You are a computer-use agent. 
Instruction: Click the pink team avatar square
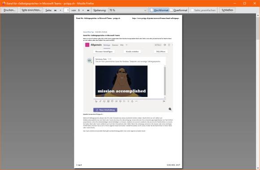coord(87,45)
